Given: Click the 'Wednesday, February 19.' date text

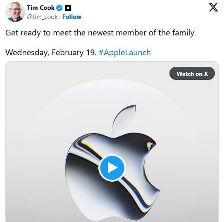Looking at the screenshot, I should [51, 52].
